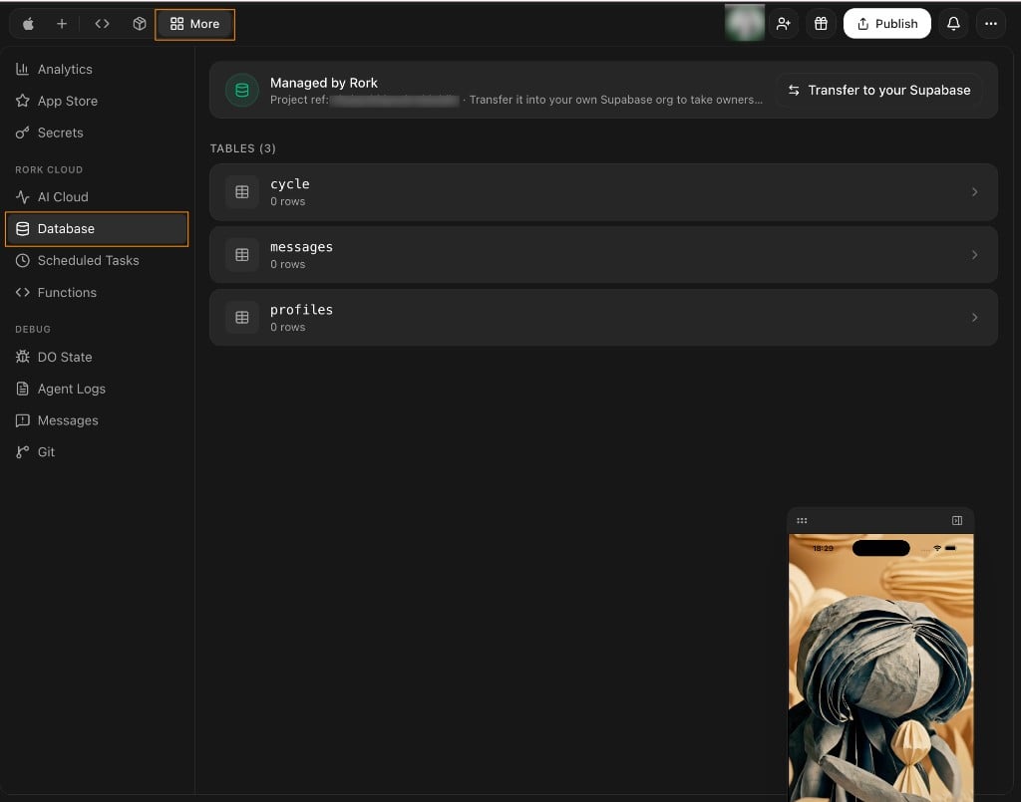The width and height of the screenshot is (1021, 802).
Task: Click the Secrets key icon
Action: click(22, 133)
